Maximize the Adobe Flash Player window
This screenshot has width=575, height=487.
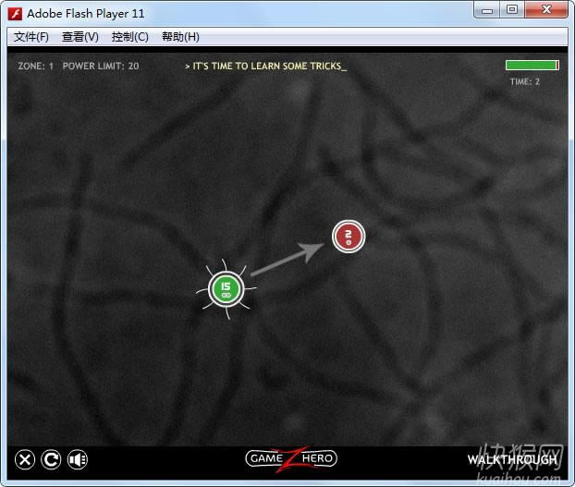511,10
